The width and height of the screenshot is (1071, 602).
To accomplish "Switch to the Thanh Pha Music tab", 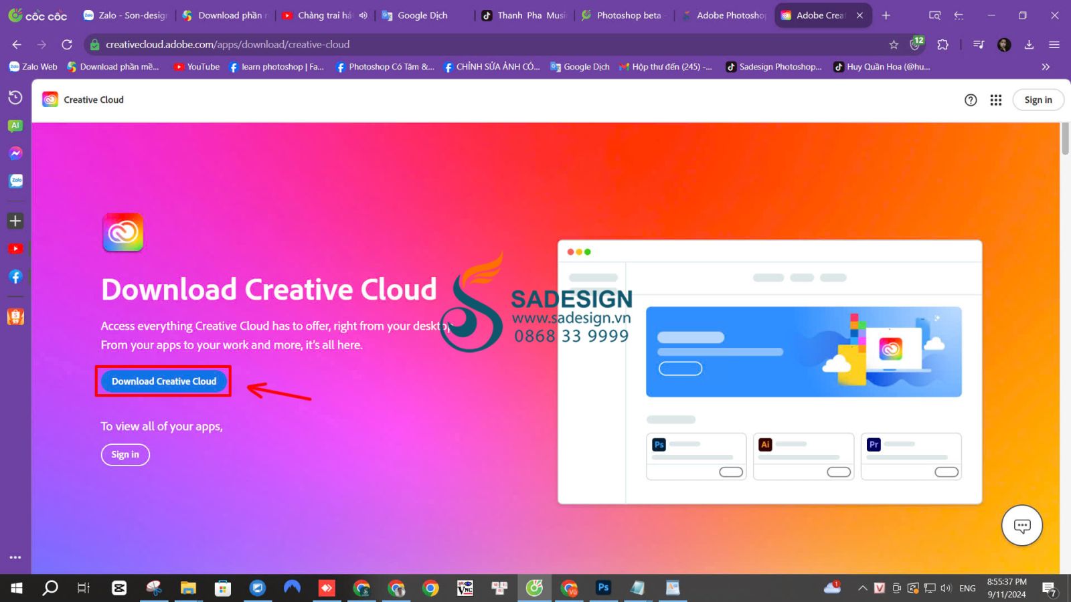I will tap(524, 15).
